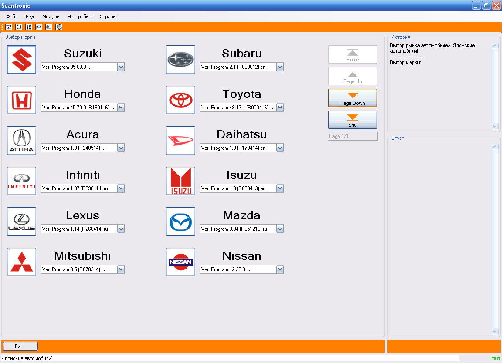502x363 pixels.
Task: Click the Отчет panel scroll-down arrow
Action: tap(495, 332)
